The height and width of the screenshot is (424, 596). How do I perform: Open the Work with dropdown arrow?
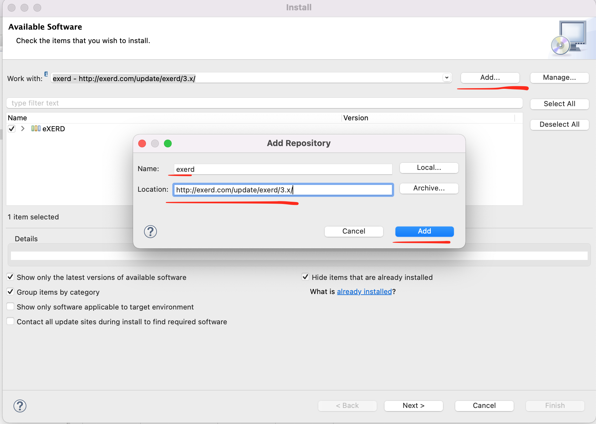pyautogui.click(x=447, y=78)
